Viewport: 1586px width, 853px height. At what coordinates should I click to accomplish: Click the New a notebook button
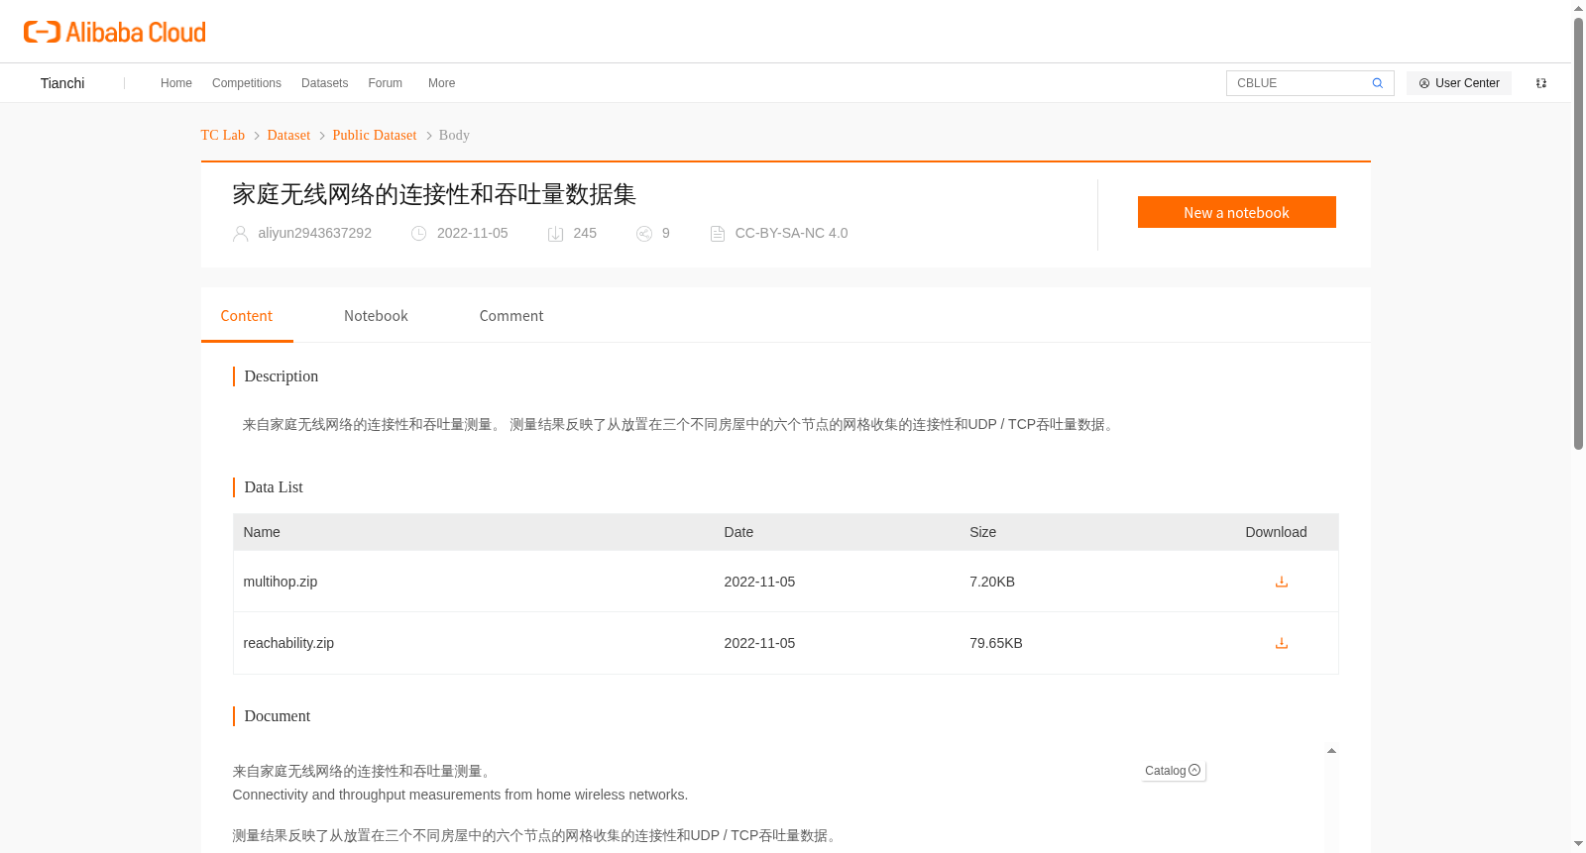coord(1236,212)
